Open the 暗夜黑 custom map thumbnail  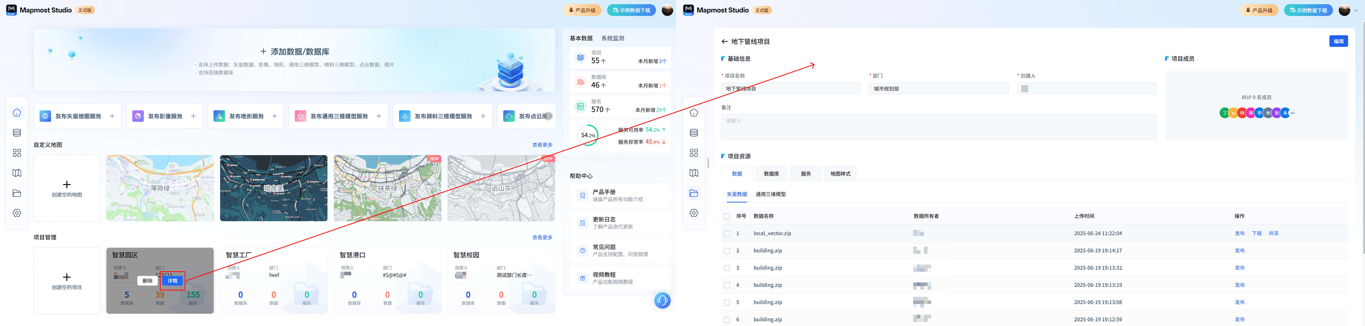[x=274, y=188]
